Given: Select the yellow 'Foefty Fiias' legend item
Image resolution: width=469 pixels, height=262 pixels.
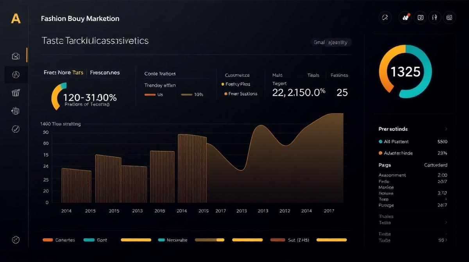Looking at the screenshot, I should point(236,84).
